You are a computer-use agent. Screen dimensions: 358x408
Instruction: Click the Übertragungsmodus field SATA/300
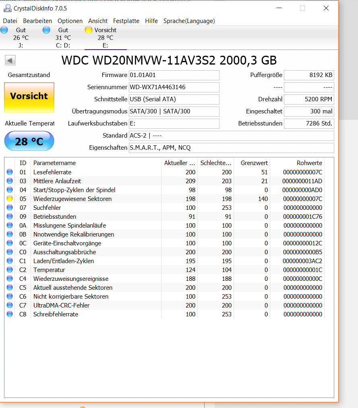174,111
